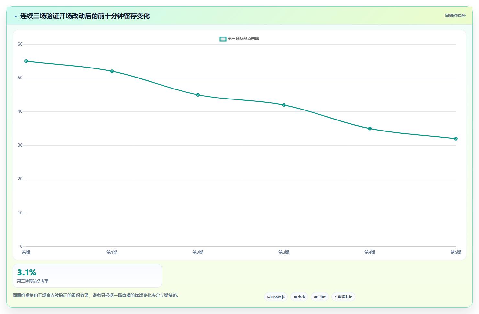This screenshot has height=314, width=479.
Task: Select the 同期群趋势 label in the header
Action: [x=455, y=16]
